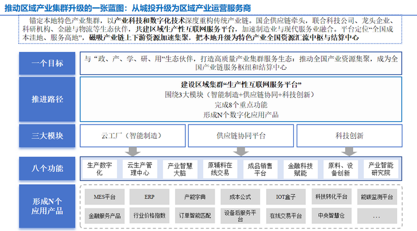
Task: Click the down arrow below 云工厂 module
Action: [x=133, y=152]
